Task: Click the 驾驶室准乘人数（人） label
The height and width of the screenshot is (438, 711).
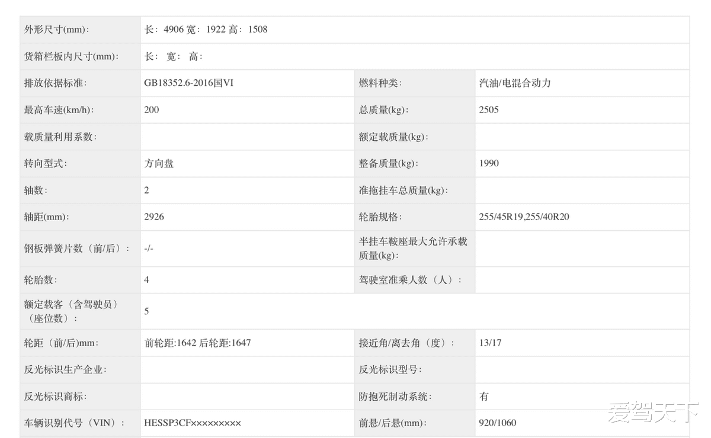Action: 410,280
